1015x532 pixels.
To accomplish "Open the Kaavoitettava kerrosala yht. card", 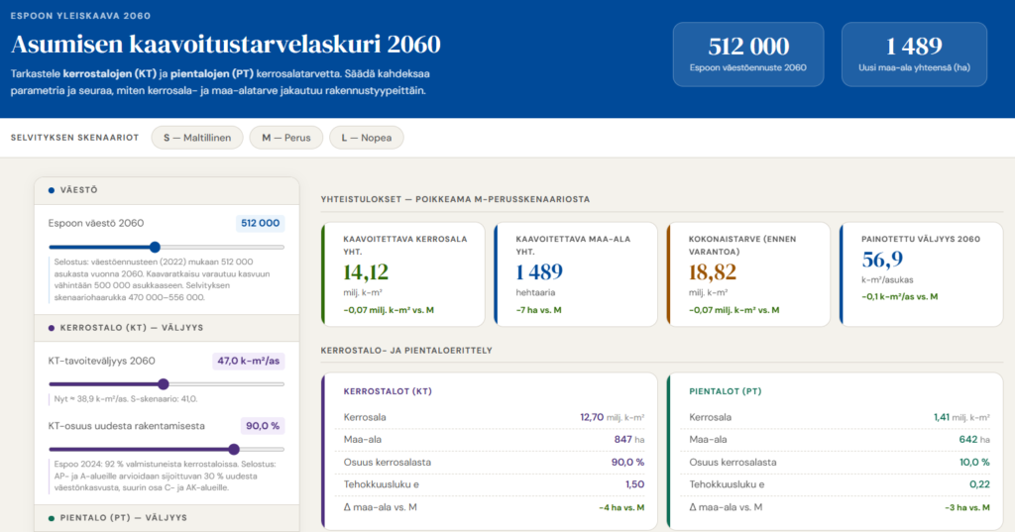I will [402, 274].
